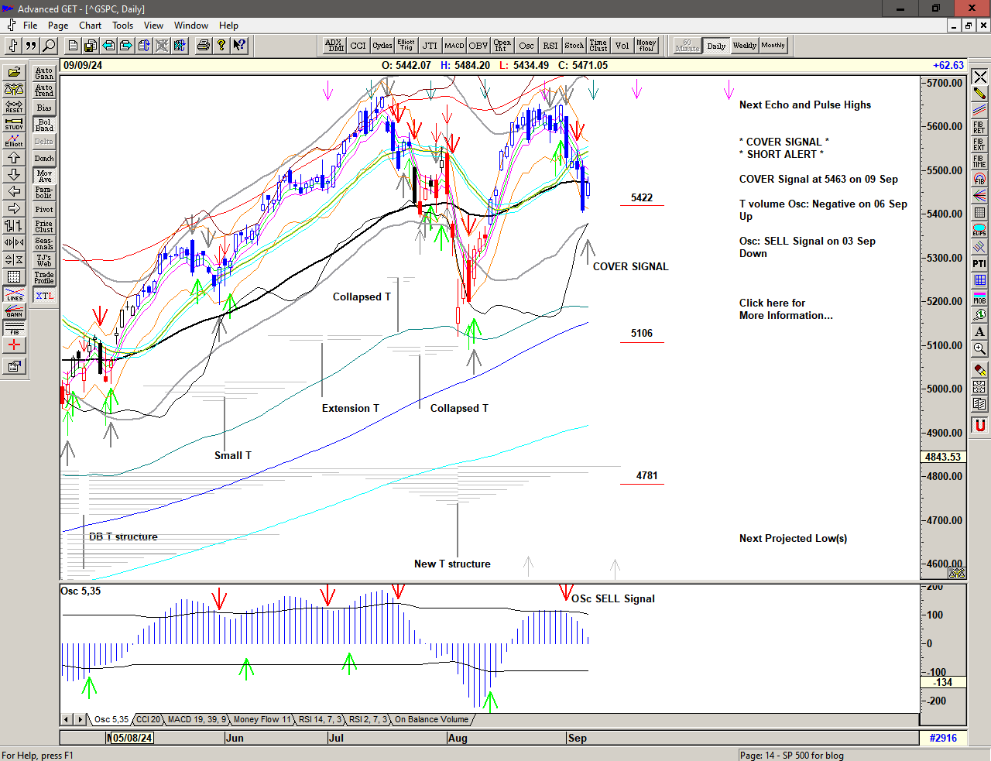
Task: Open the FIB RET retracement tool
Action: [979, 128]
